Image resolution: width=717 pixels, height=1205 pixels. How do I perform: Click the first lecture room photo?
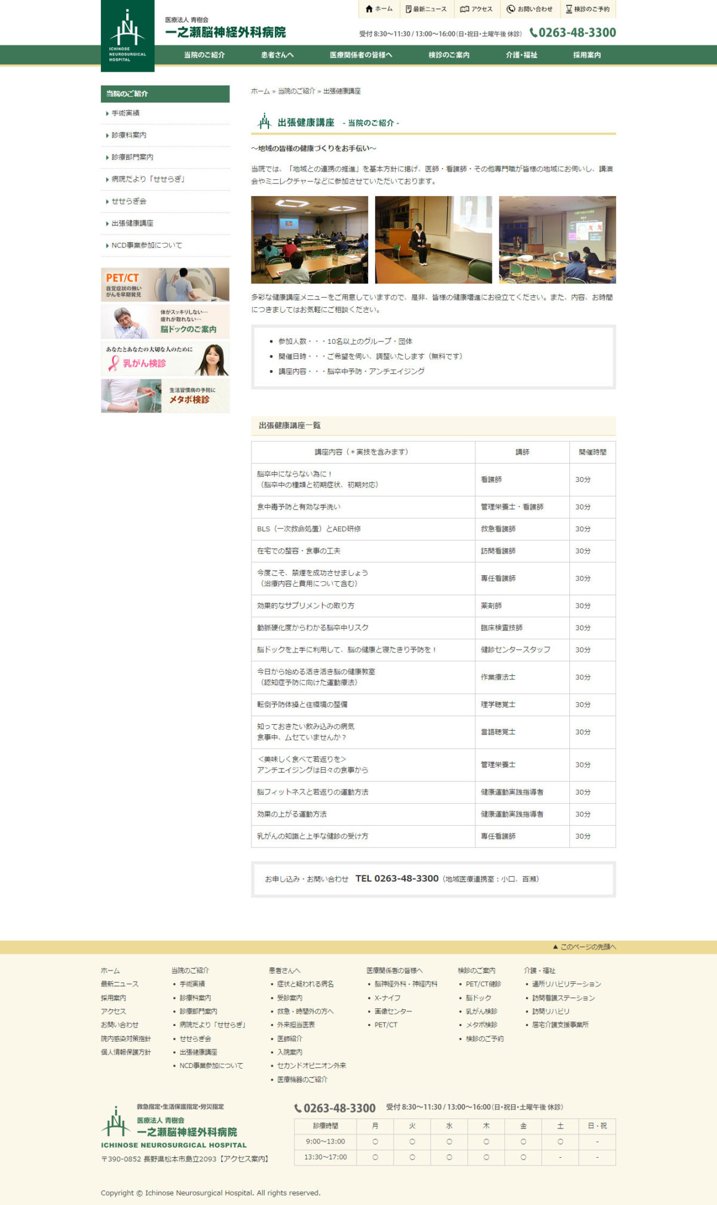pyautogui.click(x=310, y=240)
